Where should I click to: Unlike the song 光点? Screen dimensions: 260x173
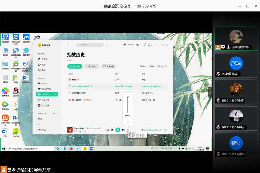pyautogui.click(x=69, y=80)
